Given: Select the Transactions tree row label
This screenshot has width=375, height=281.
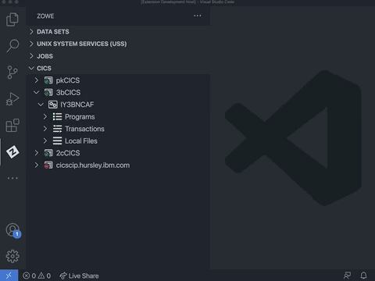Looking at the screenshot, I should (84, 129).
